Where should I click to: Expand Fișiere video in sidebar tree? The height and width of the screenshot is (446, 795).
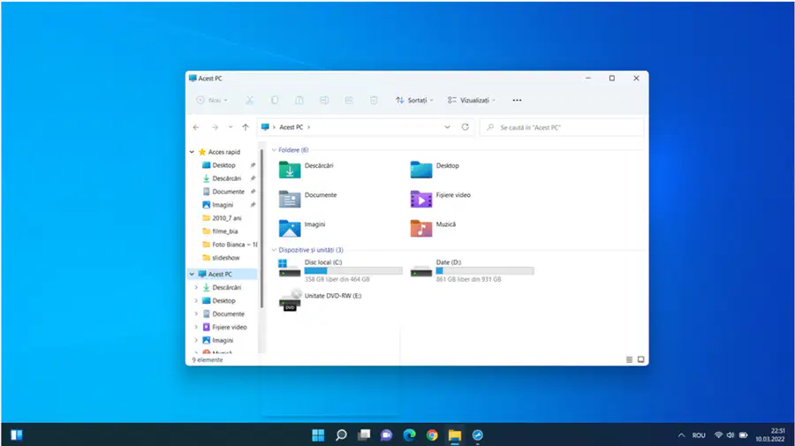pos(196,328)
